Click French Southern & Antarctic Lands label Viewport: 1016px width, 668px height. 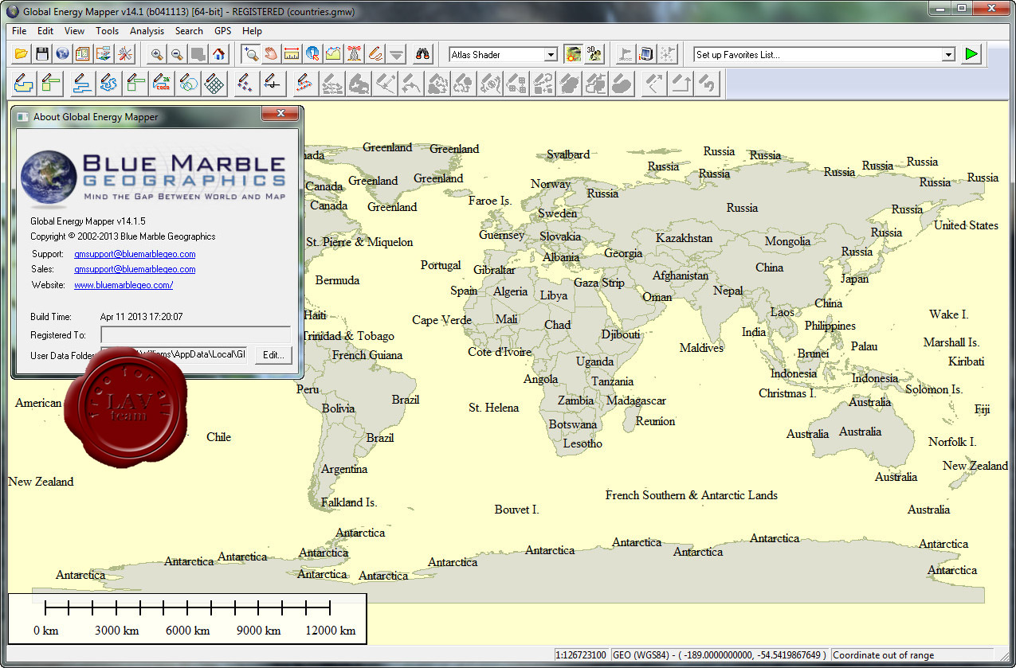(692, 495)
